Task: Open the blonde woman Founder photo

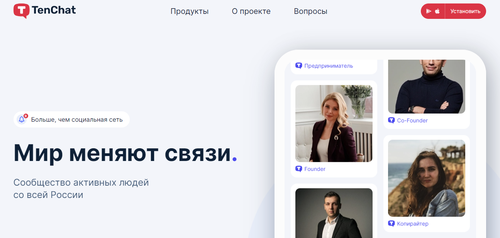Action: [334, 124]
